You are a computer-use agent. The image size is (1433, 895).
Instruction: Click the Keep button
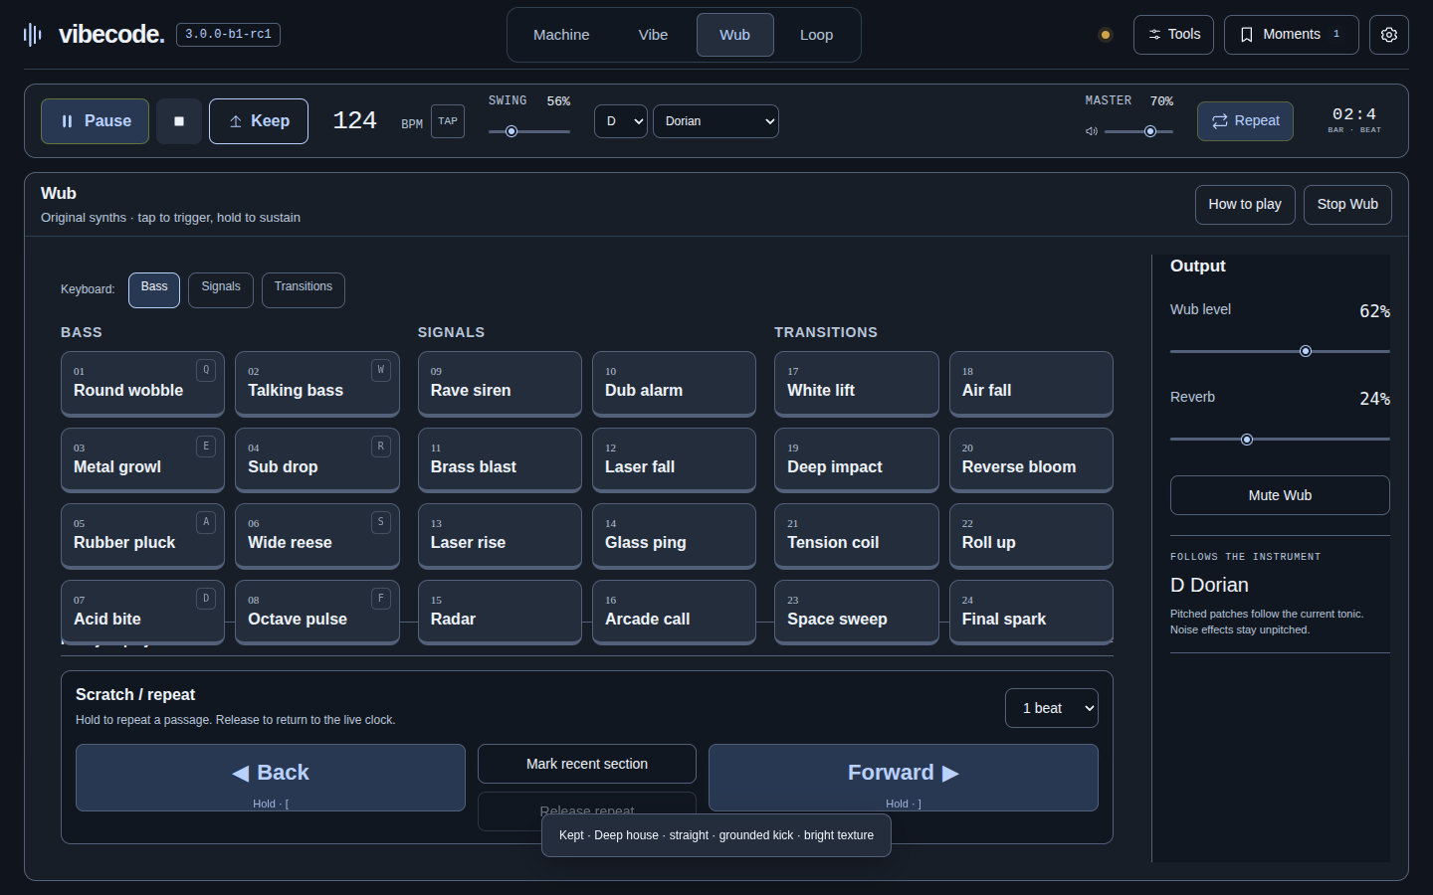[259, 121]
